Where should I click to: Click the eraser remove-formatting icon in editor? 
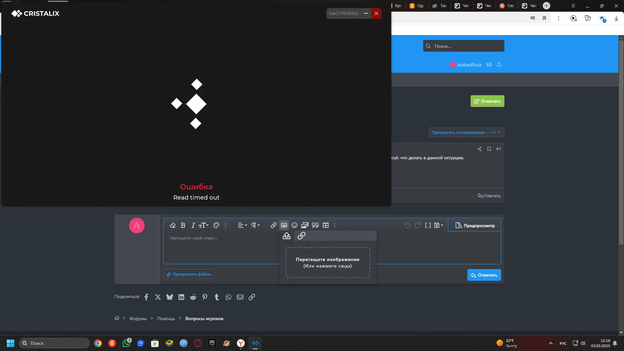[173, 225]
